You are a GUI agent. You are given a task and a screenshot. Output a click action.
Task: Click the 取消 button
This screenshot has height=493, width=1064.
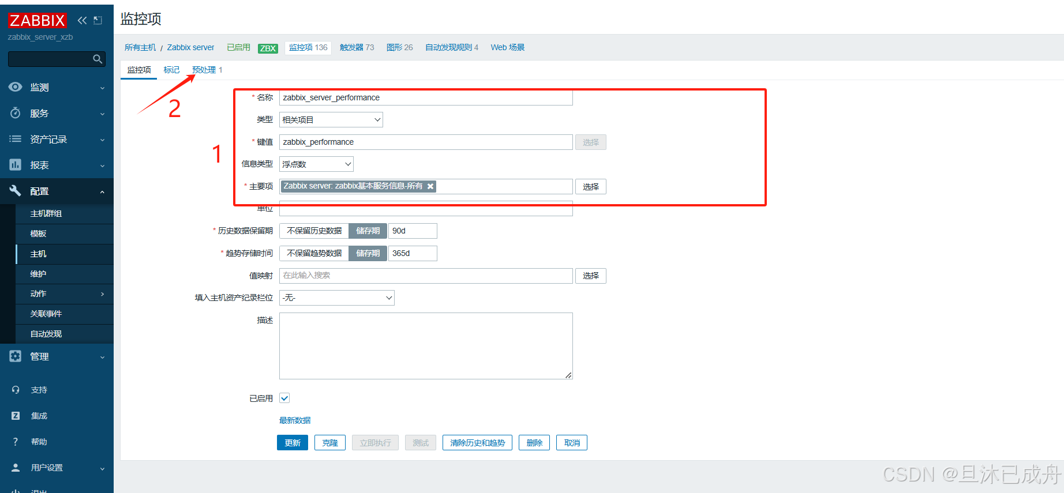pos(572,443)
